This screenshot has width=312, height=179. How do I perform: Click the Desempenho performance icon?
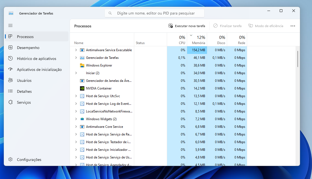(x=10, y=48)
